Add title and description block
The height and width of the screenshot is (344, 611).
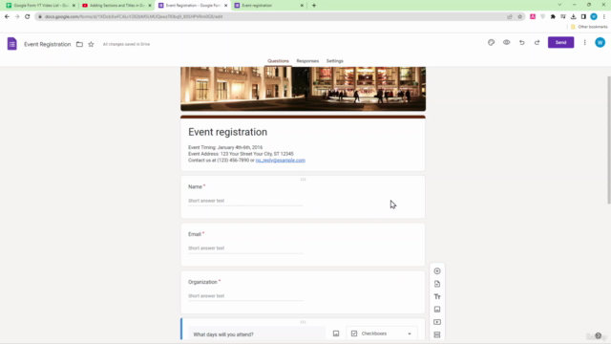click(437, 297)
